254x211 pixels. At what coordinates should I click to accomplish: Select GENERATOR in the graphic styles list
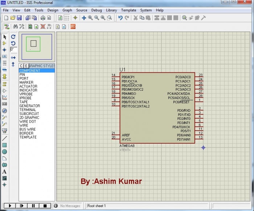tap(30, 106)
